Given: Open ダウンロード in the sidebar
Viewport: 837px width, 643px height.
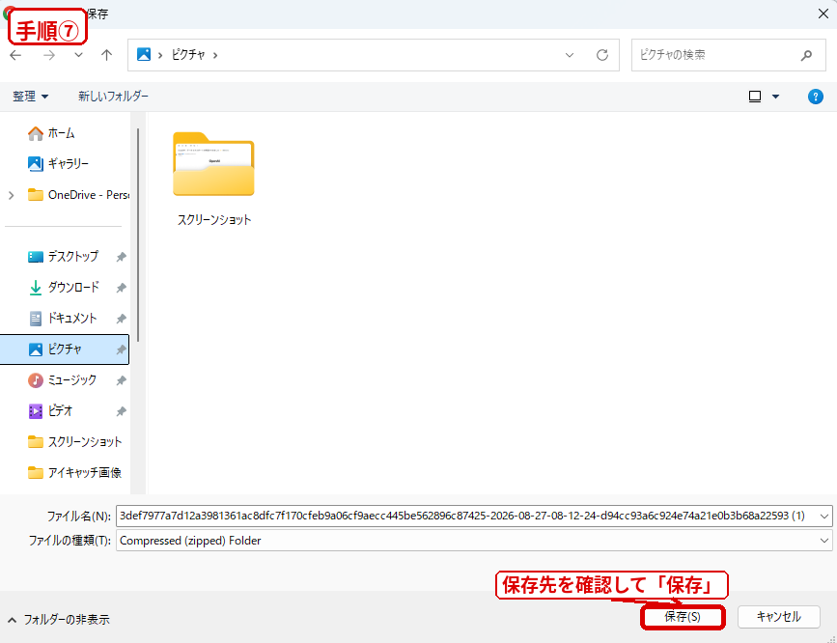Looking at the screenshot, I should pyautogui.click(x=63, y=288).
